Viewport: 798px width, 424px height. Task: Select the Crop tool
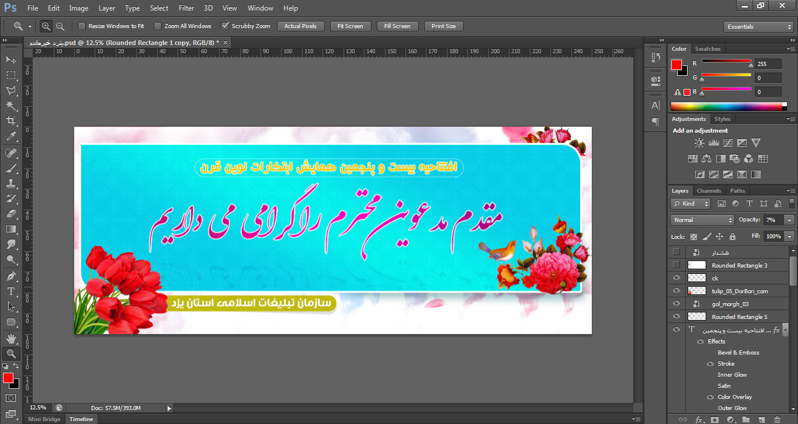pyautogui.click(x=11, y=121)
